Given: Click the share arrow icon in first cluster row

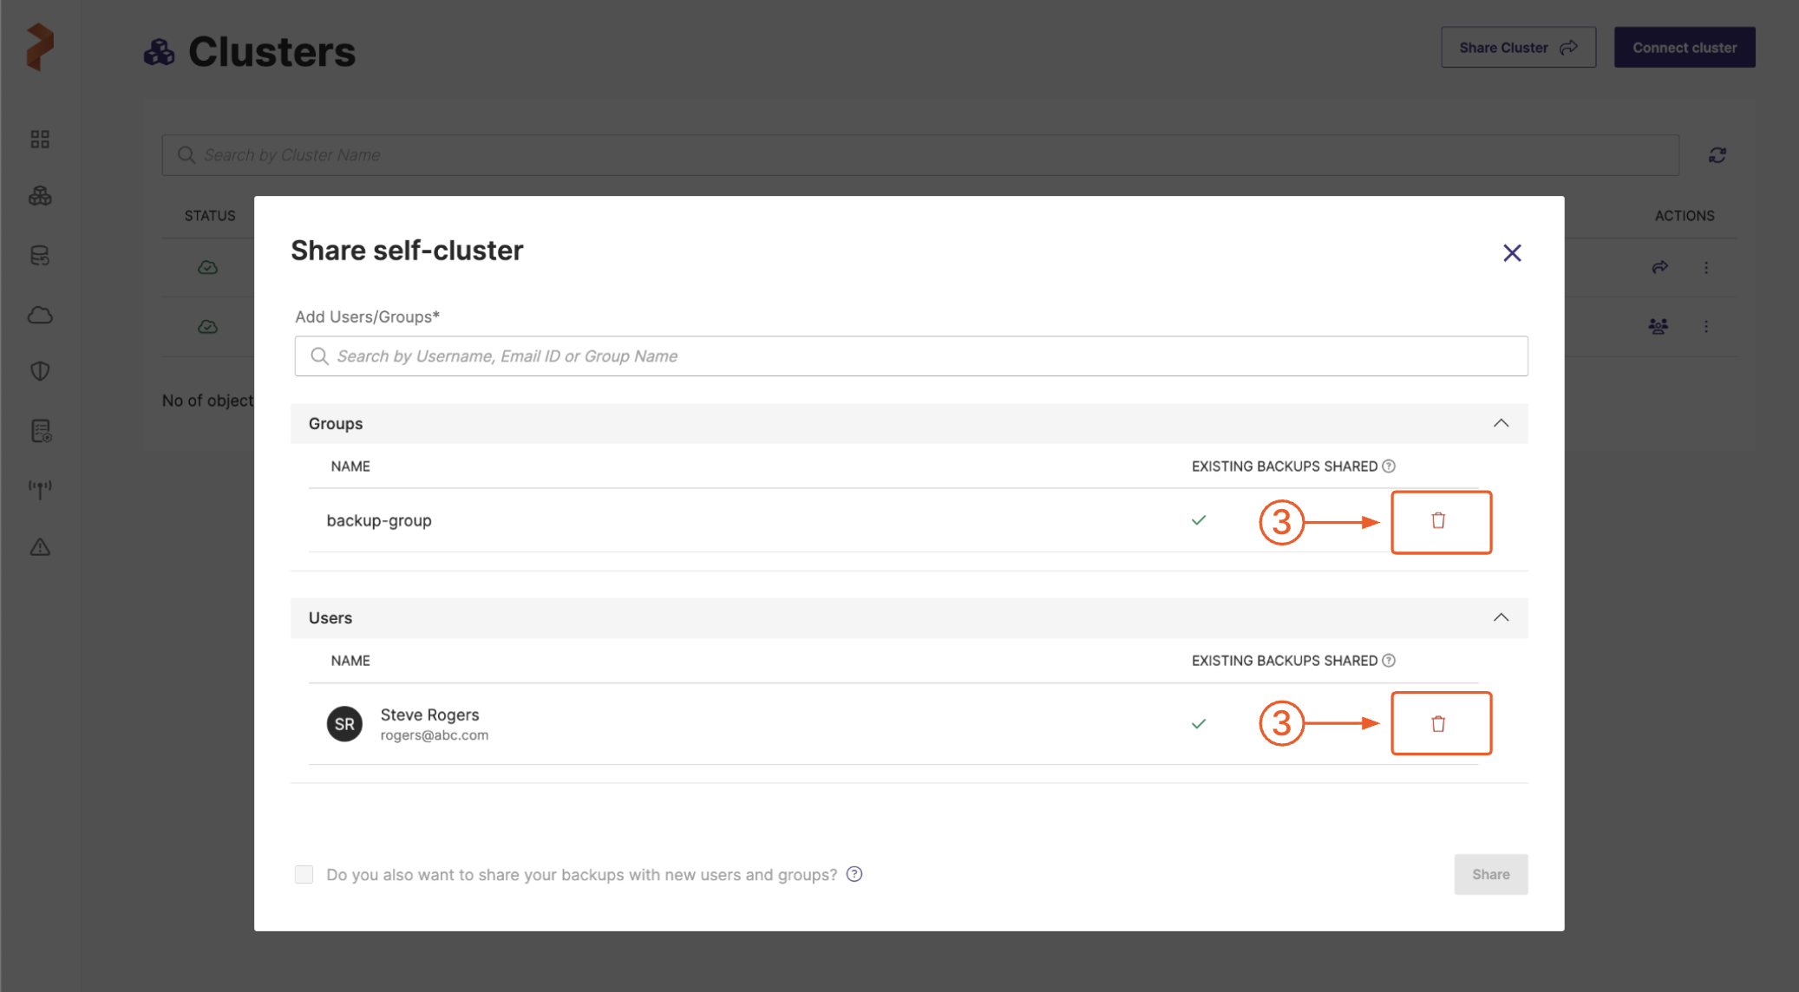Looking at the screenshot, I should pos(1659,267).
